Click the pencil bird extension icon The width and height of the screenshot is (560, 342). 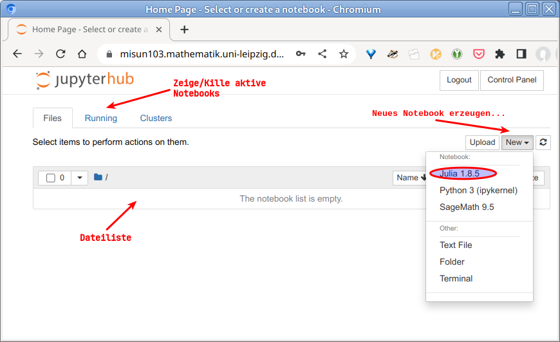[392, 54]
